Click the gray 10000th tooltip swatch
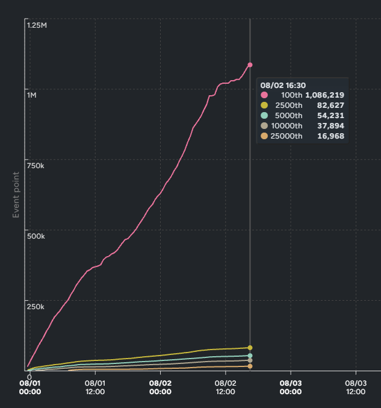 tap(264, 126)
